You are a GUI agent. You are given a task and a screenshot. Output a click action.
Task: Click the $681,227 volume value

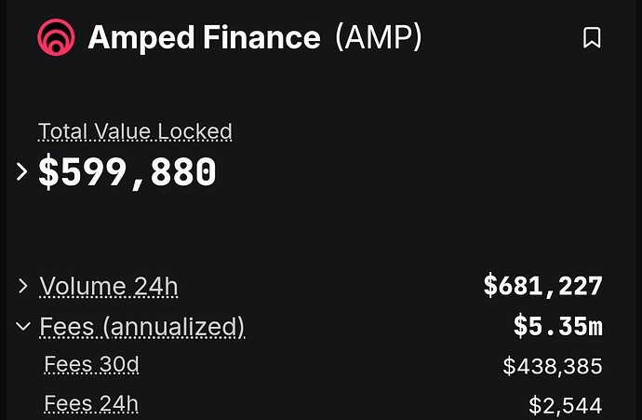pos(543,286)
